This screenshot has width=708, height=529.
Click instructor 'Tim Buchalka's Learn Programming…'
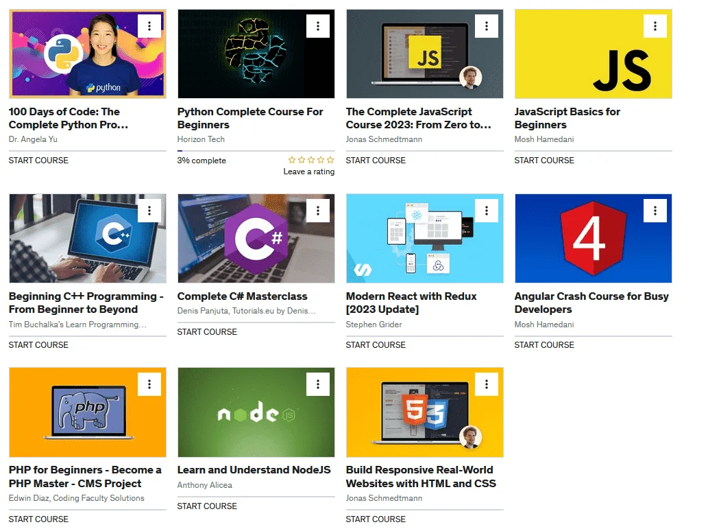77,325
